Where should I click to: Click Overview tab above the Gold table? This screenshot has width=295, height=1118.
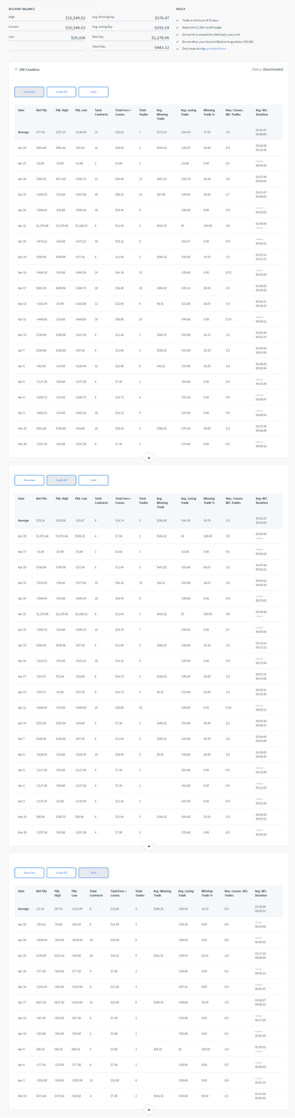pos(29,873)
